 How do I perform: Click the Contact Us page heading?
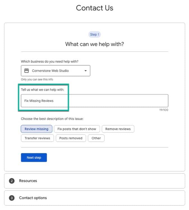tap(95, 8)
